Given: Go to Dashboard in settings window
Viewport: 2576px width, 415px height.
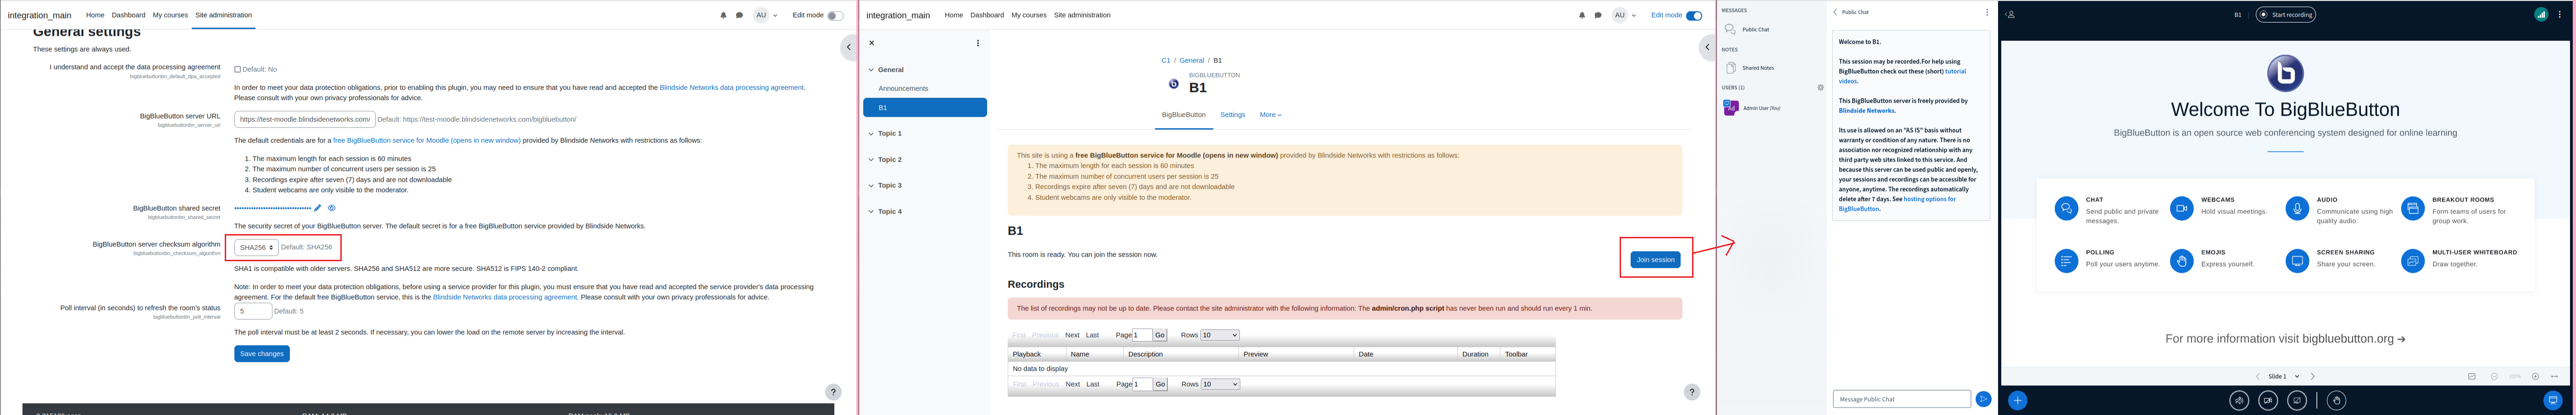Looking at the screenshot, I should (128, 15).
